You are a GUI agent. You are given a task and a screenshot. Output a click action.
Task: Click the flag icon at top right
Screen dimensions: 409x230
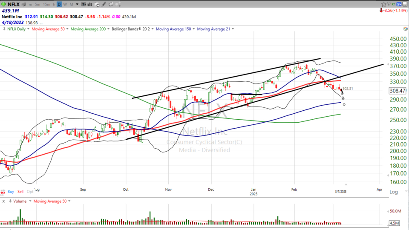pos(389,4)
